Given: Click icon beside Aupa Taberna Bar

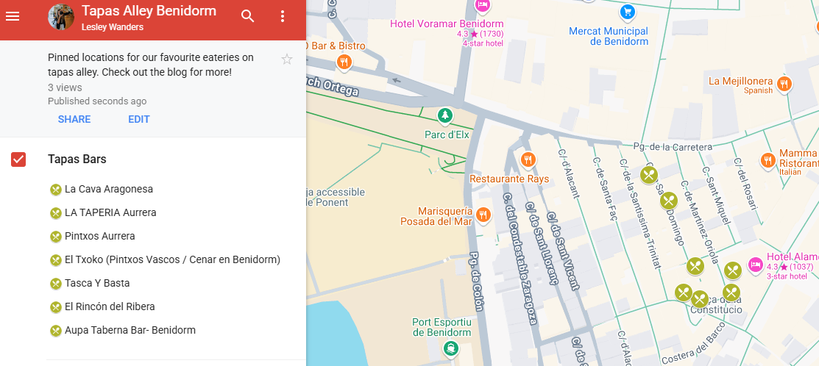Looking at the screenshot, I should click(56, 331).
